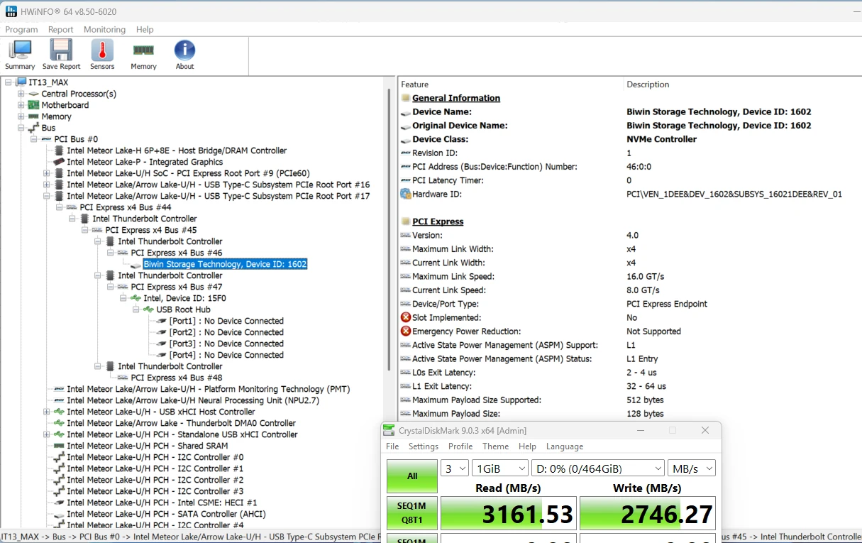Collapse the IT13_MAX root node
The height and width of the screenshot is (543, 862).
[9, 82]
